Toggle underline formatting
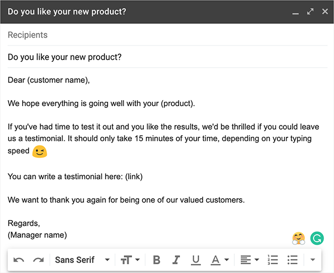 [196, 260]
